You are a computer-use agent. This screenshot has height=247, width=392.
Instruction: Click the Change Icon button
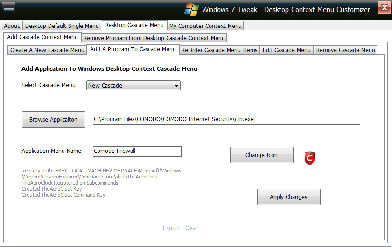(x=261, y=155)
